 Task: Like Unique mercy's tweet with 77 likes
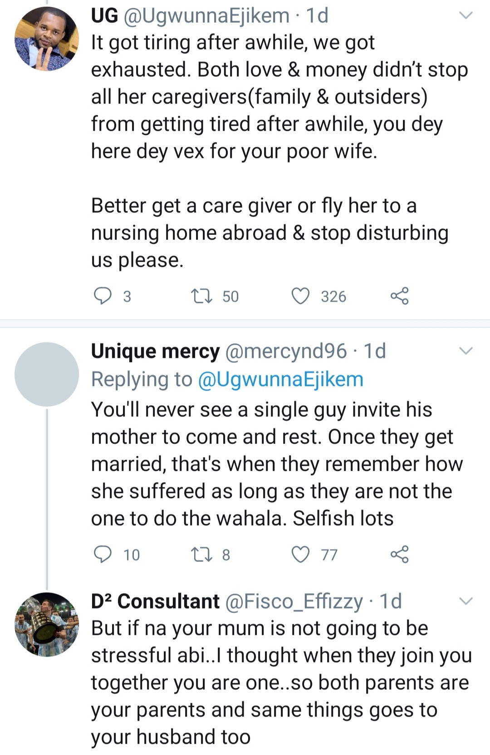coord(300,555)
